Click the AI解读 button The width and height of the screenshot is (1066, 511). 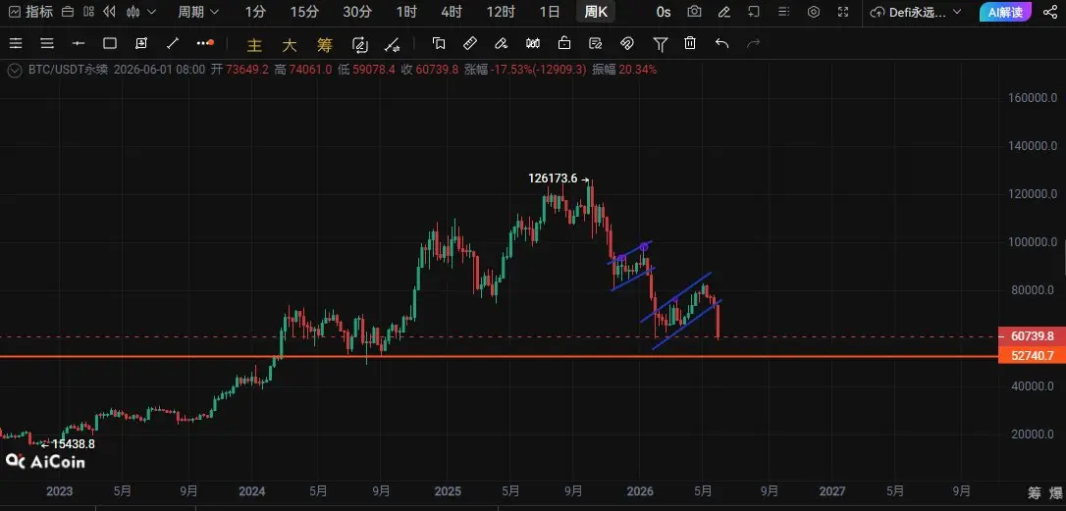click(x=1005, y=12)
